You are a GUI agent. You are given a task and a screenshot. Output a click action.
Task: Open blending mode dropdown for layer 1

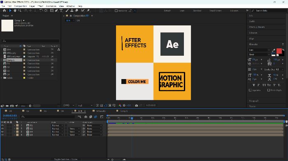[57, 125]
